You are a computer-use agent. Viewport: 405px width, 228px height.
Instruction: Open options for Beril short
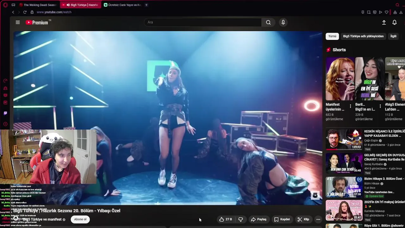coord(380,106)
